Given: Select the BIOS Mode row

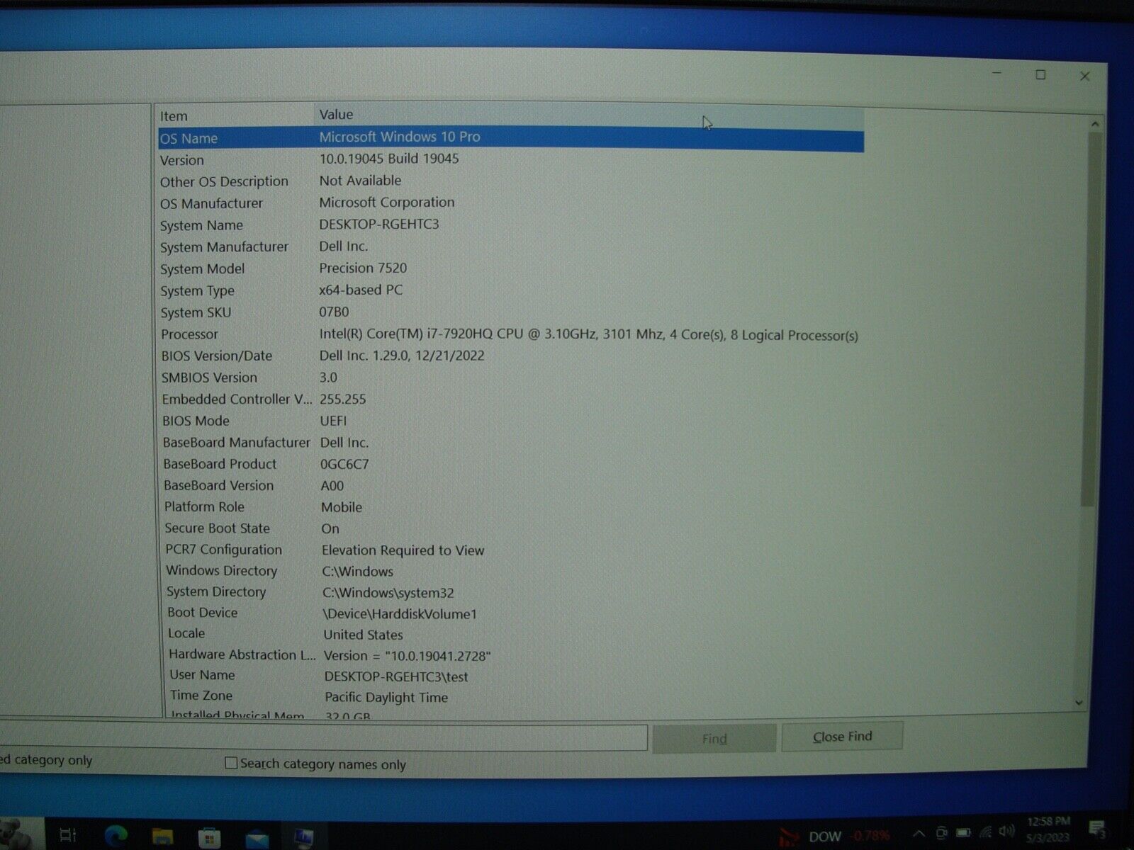Looking at the screenshot, I should click(x=510, y=421).
